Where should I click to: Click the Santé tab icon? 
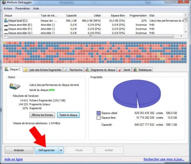point(120,70)
